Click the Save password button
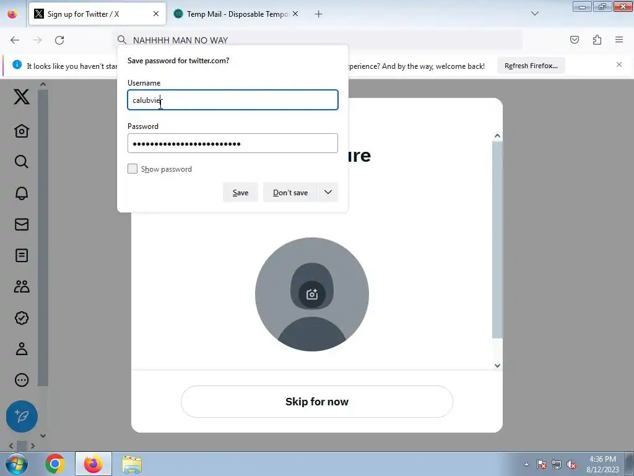 240,192
